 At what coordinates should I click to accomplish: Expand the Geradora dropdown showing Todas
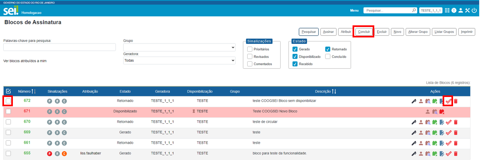[179, 60]
